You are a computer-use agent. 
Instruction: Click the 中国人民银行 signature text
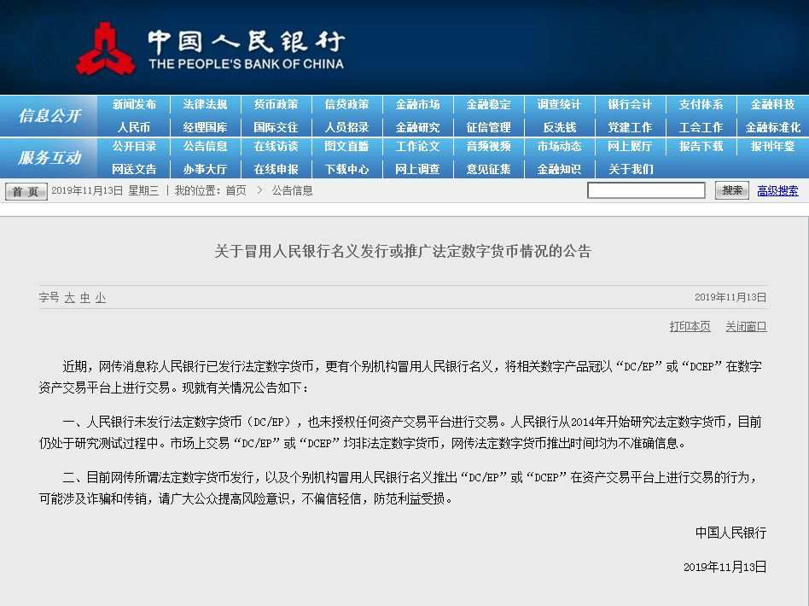click(x=730, y=533)
